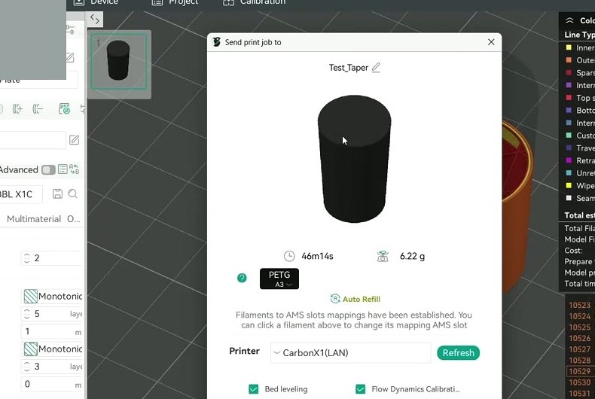The image size is (595, 399).
Task: Click the input field showing 1
Action: click(53, 331)
